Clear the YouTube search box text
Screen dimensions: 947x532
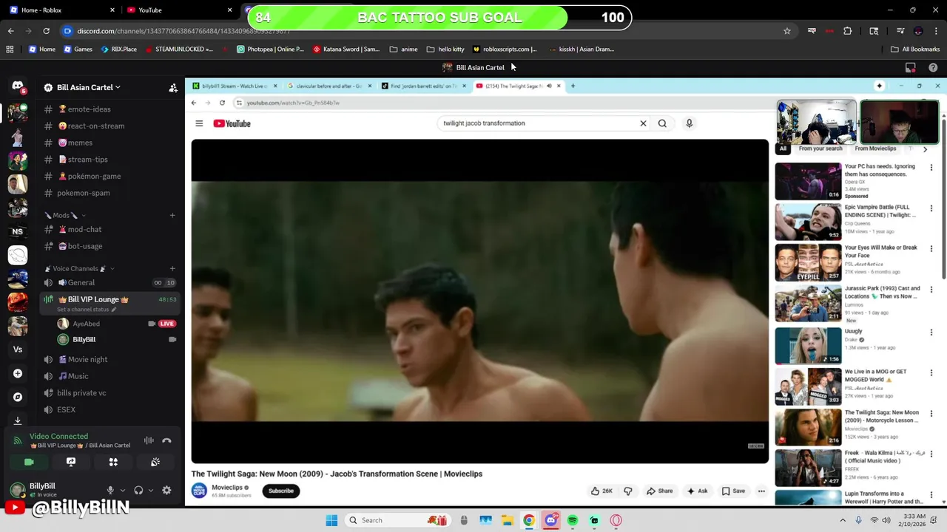[643, 123]
